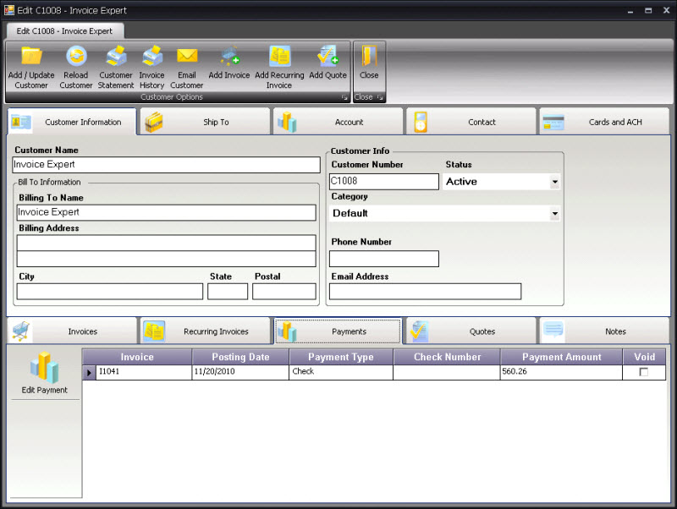Maximize the Invoice Expert window
The image size is (677, 509).
pyautogui.click(x=648, y=11)
